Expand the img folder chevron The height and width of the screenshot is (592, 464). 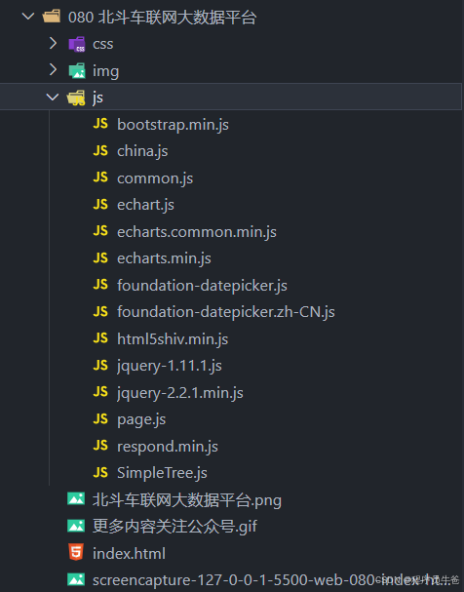click(x=54, y=70)
